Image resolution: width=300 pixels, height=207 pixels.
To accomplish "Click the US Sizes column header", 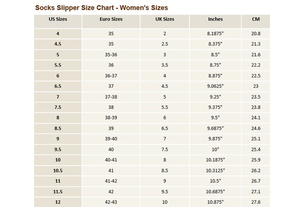I will pyautogui.click(x=58, y=22).
